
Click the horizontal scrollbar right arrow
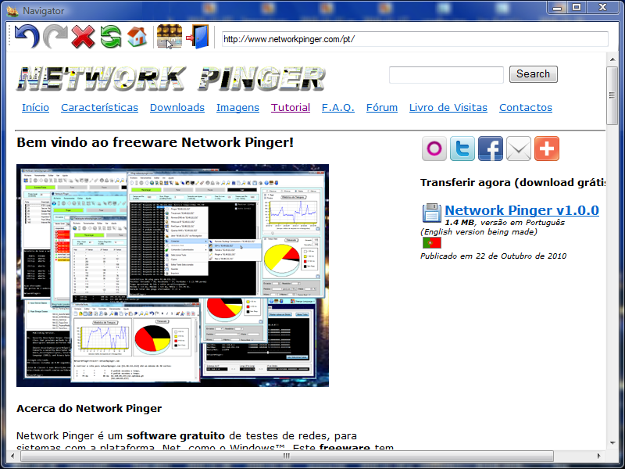[x=599, y=456]
